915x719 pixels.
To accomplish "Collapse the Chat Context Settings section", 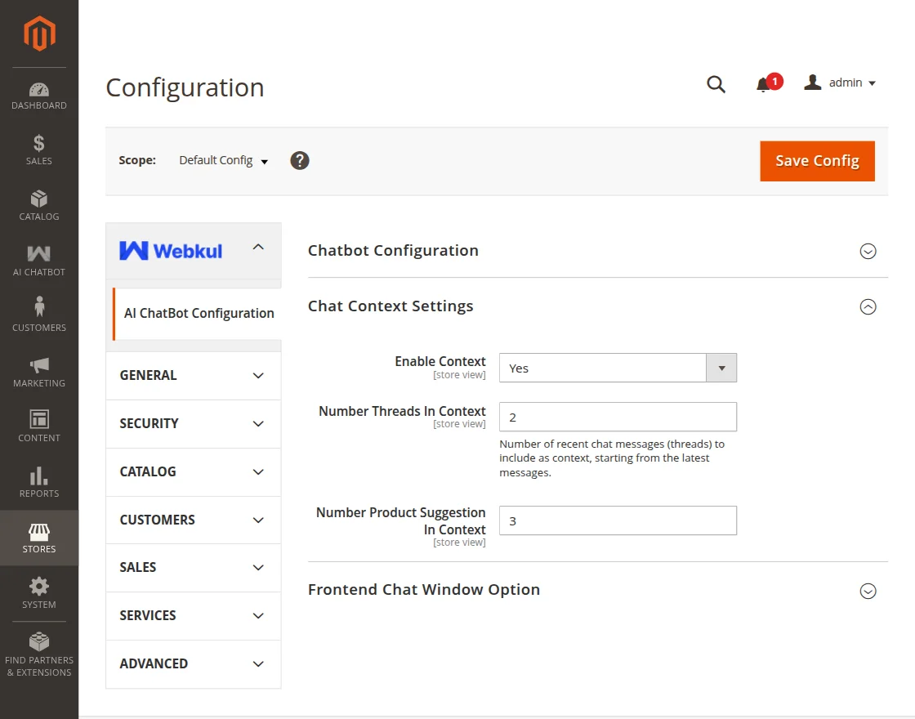I will point(868,307).
